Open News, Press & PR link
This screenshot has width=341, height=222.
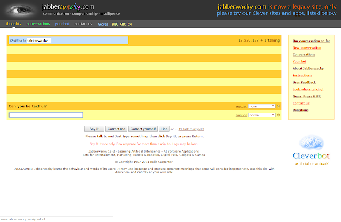[306, 96]
